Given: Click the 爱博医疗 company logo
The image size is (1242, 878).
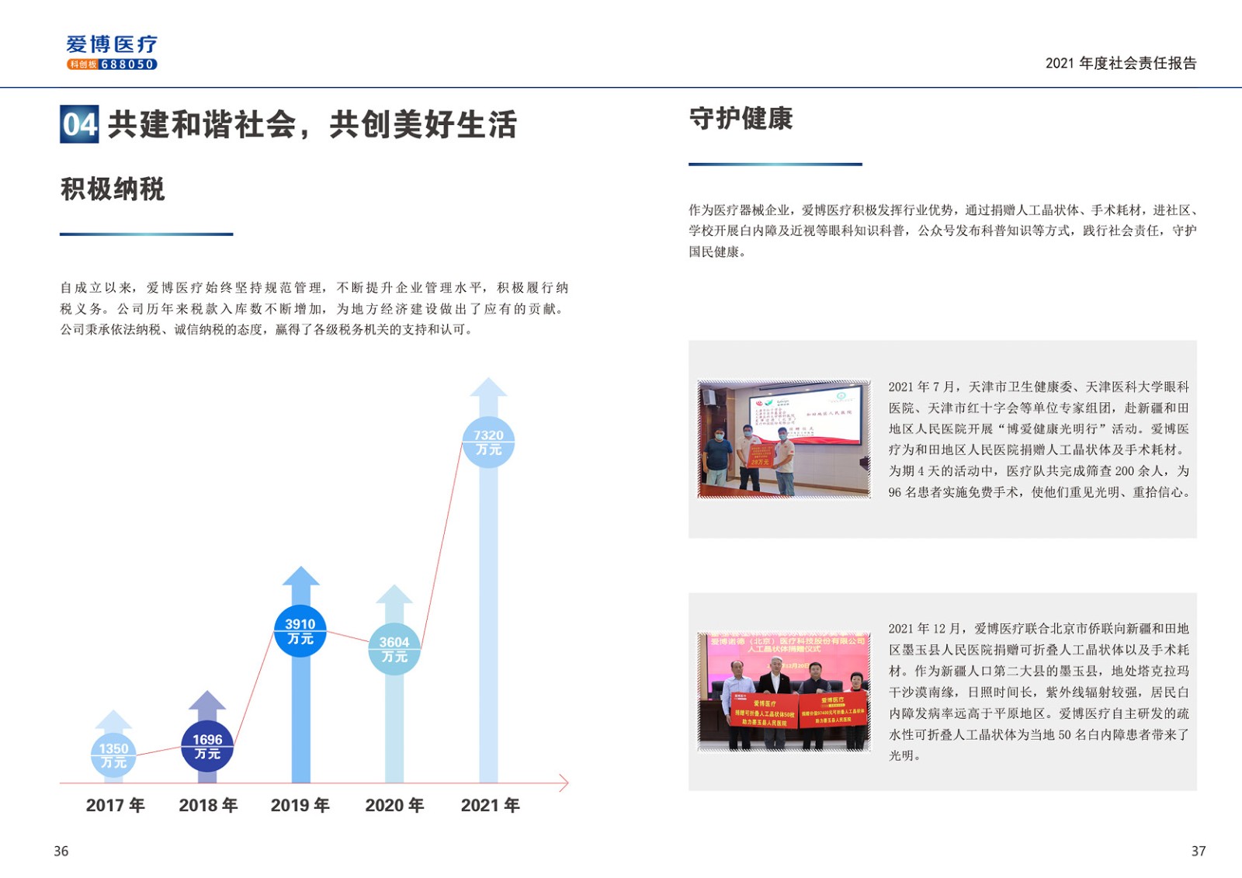Looking at the screenshot, I should (x=112, y=44).
